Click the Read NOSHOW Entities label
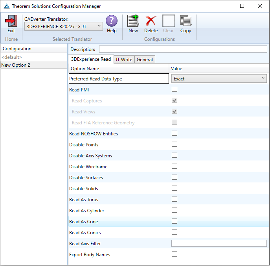 pyautogui.click(x=94, y=134)
